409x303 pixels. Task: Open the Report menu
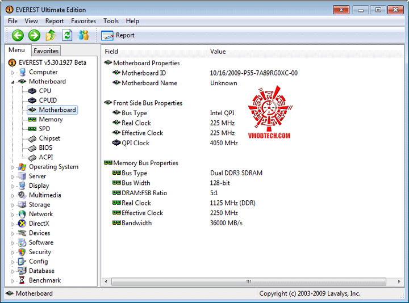55,21
